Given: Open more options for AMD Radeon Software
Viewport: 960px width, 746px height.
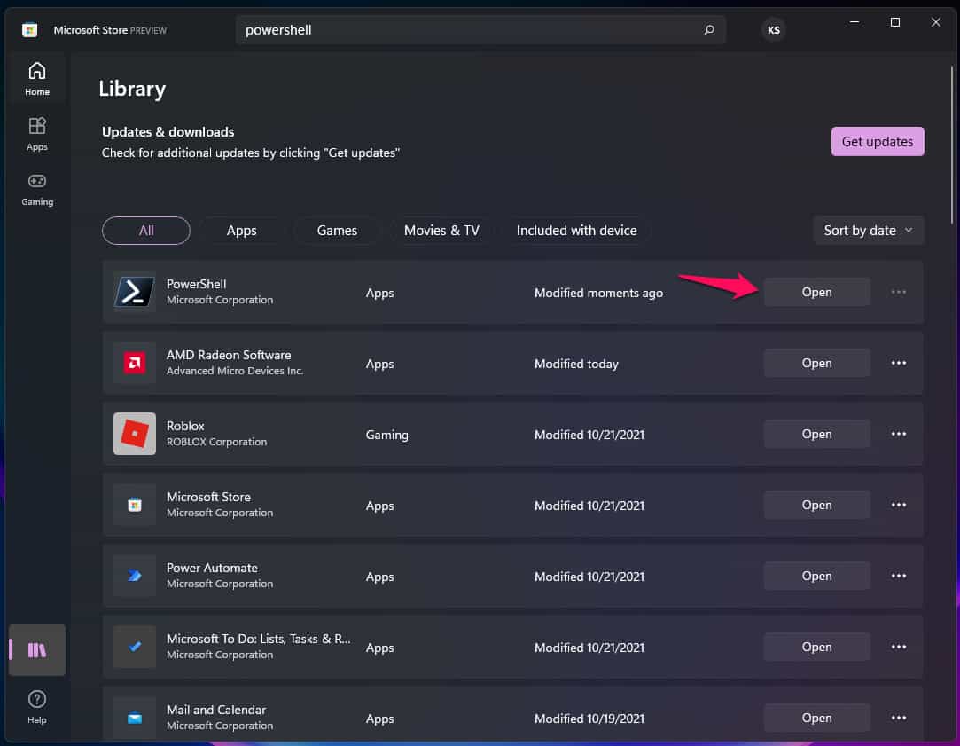Looking at the screenshot, I should [x=898, y=363].
